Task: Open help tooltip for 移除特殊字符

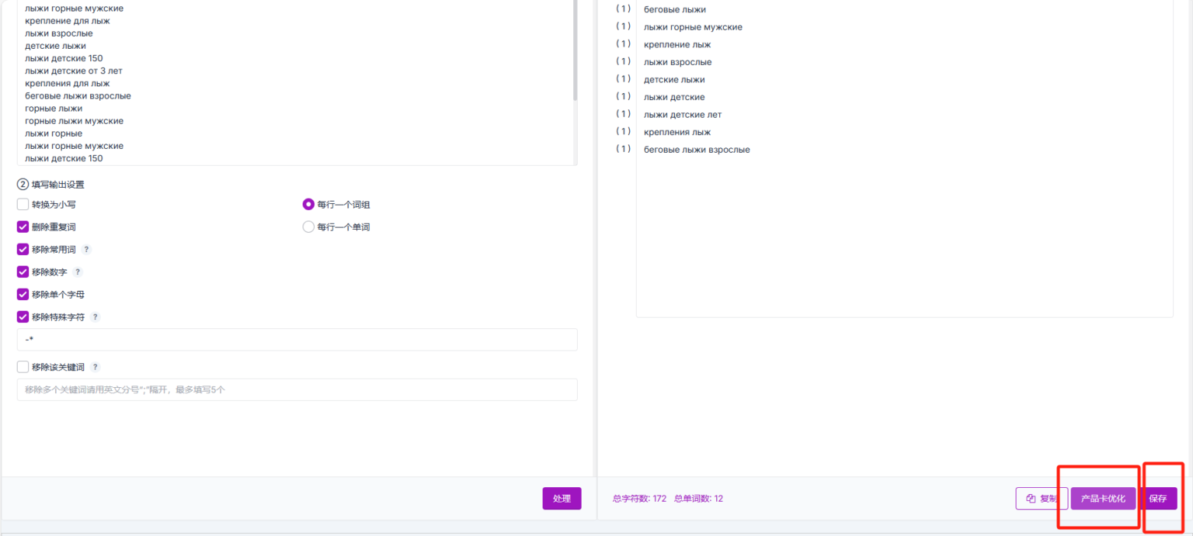Action: coord(96,317)
